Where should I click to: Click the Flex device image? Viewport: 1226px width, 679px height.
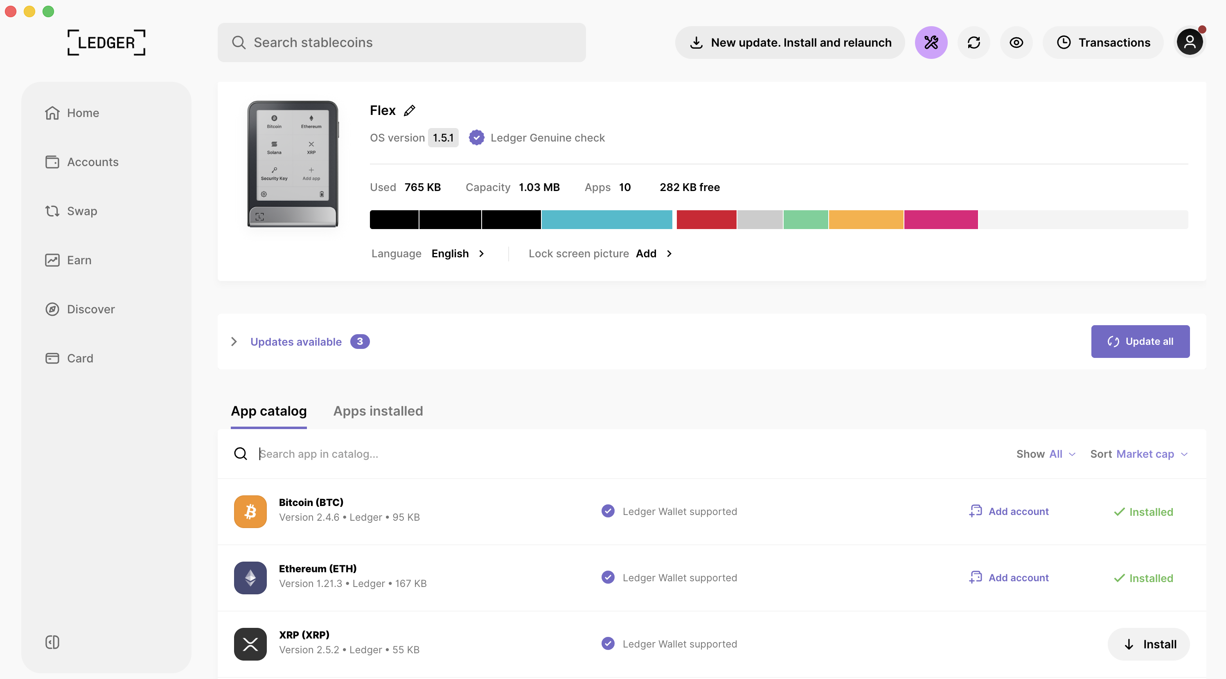click(293, 164)
